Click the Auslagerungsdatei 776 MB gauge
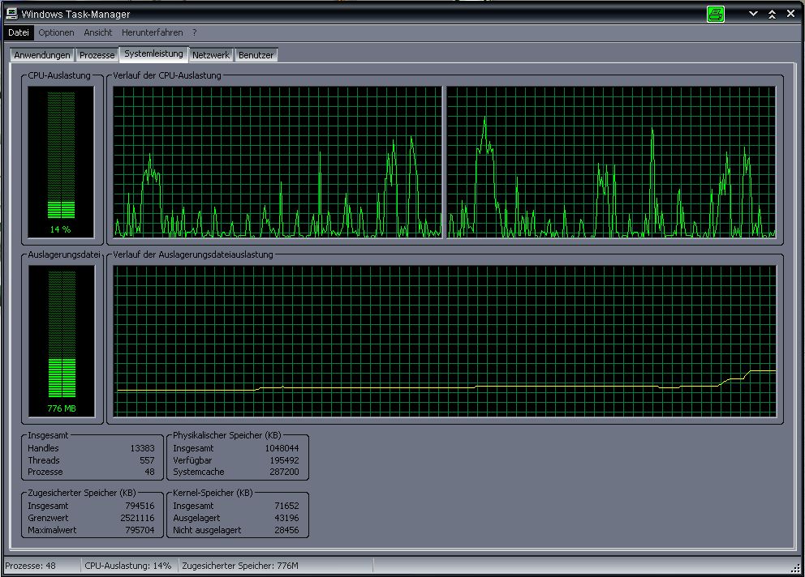Screen dimensions: 805x577 [61, 340]
